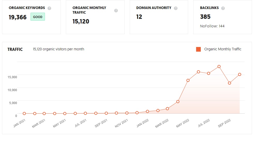Click the Backlinks help icon
254x142 pixels.
point(223,8)
